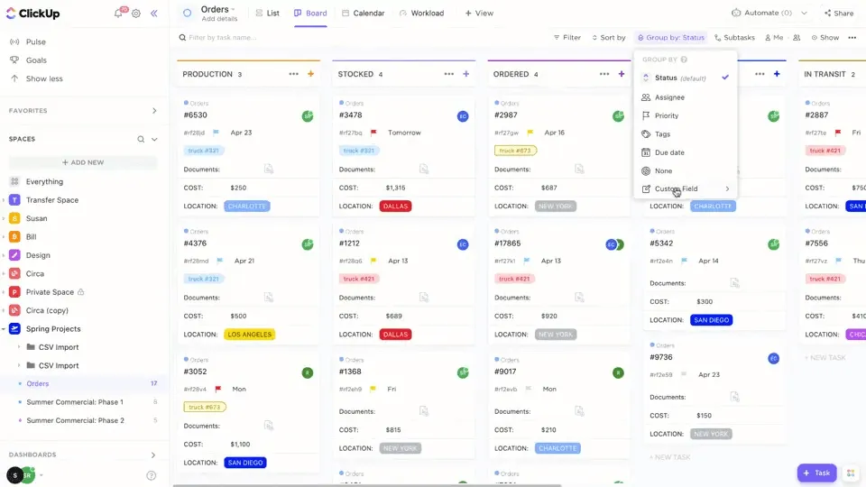866x487 pixels.
Task: Open Goals in sidebar
Action: (x=36, y=60)
